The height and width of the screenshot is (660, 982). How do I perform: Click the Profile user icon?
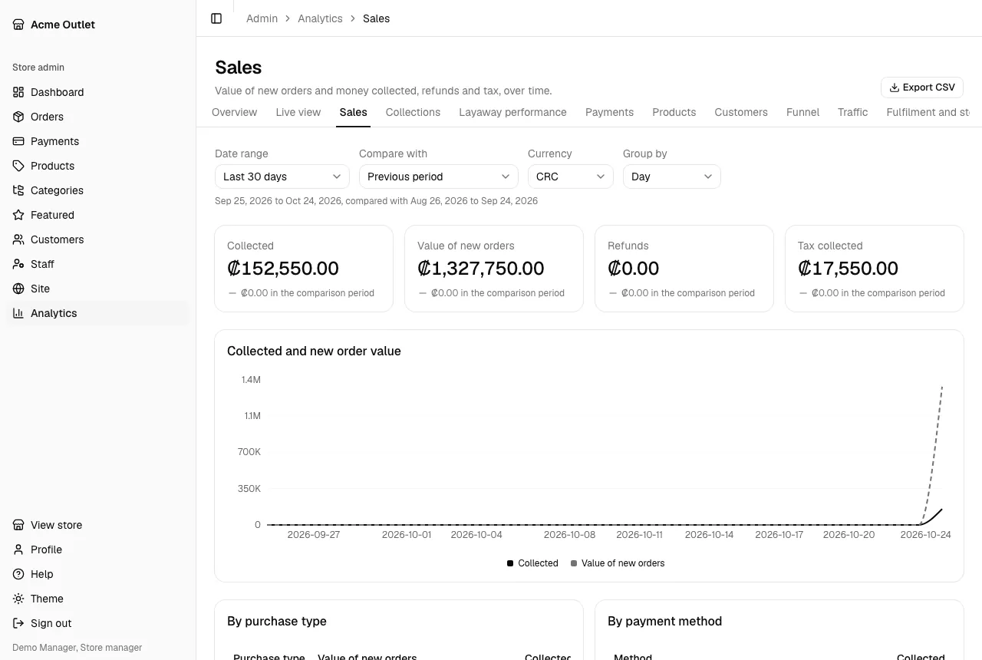click(x=18, y=549)
